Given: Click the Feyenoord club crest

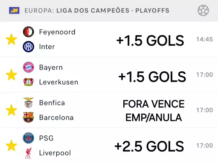Looking at the screenshot, I should (28, 32).
